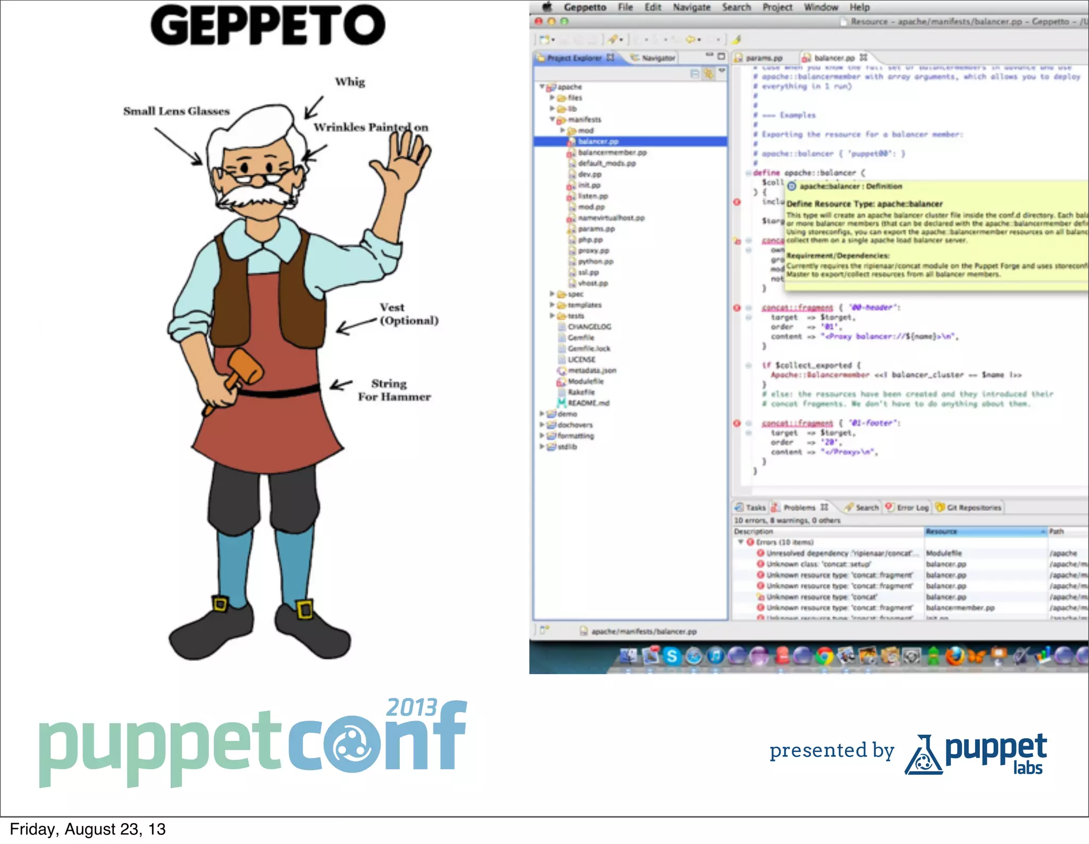Open the Navigate menu

(x=691, y=7)
